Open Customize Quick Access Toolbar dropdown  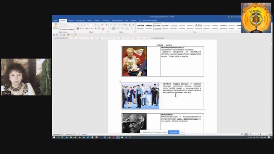point(76,35)
